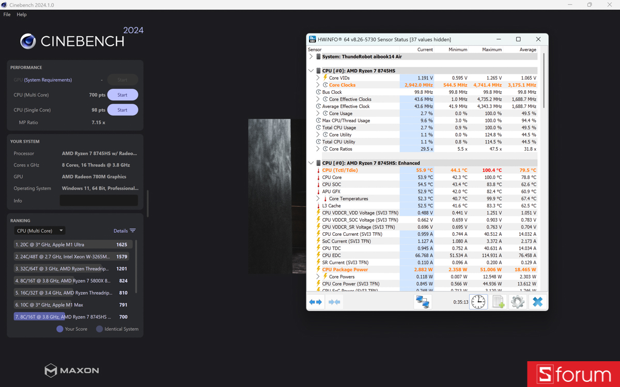Click the lightning icon beside SoC Current
Viewport: 620px width, 387px height.
318,241
